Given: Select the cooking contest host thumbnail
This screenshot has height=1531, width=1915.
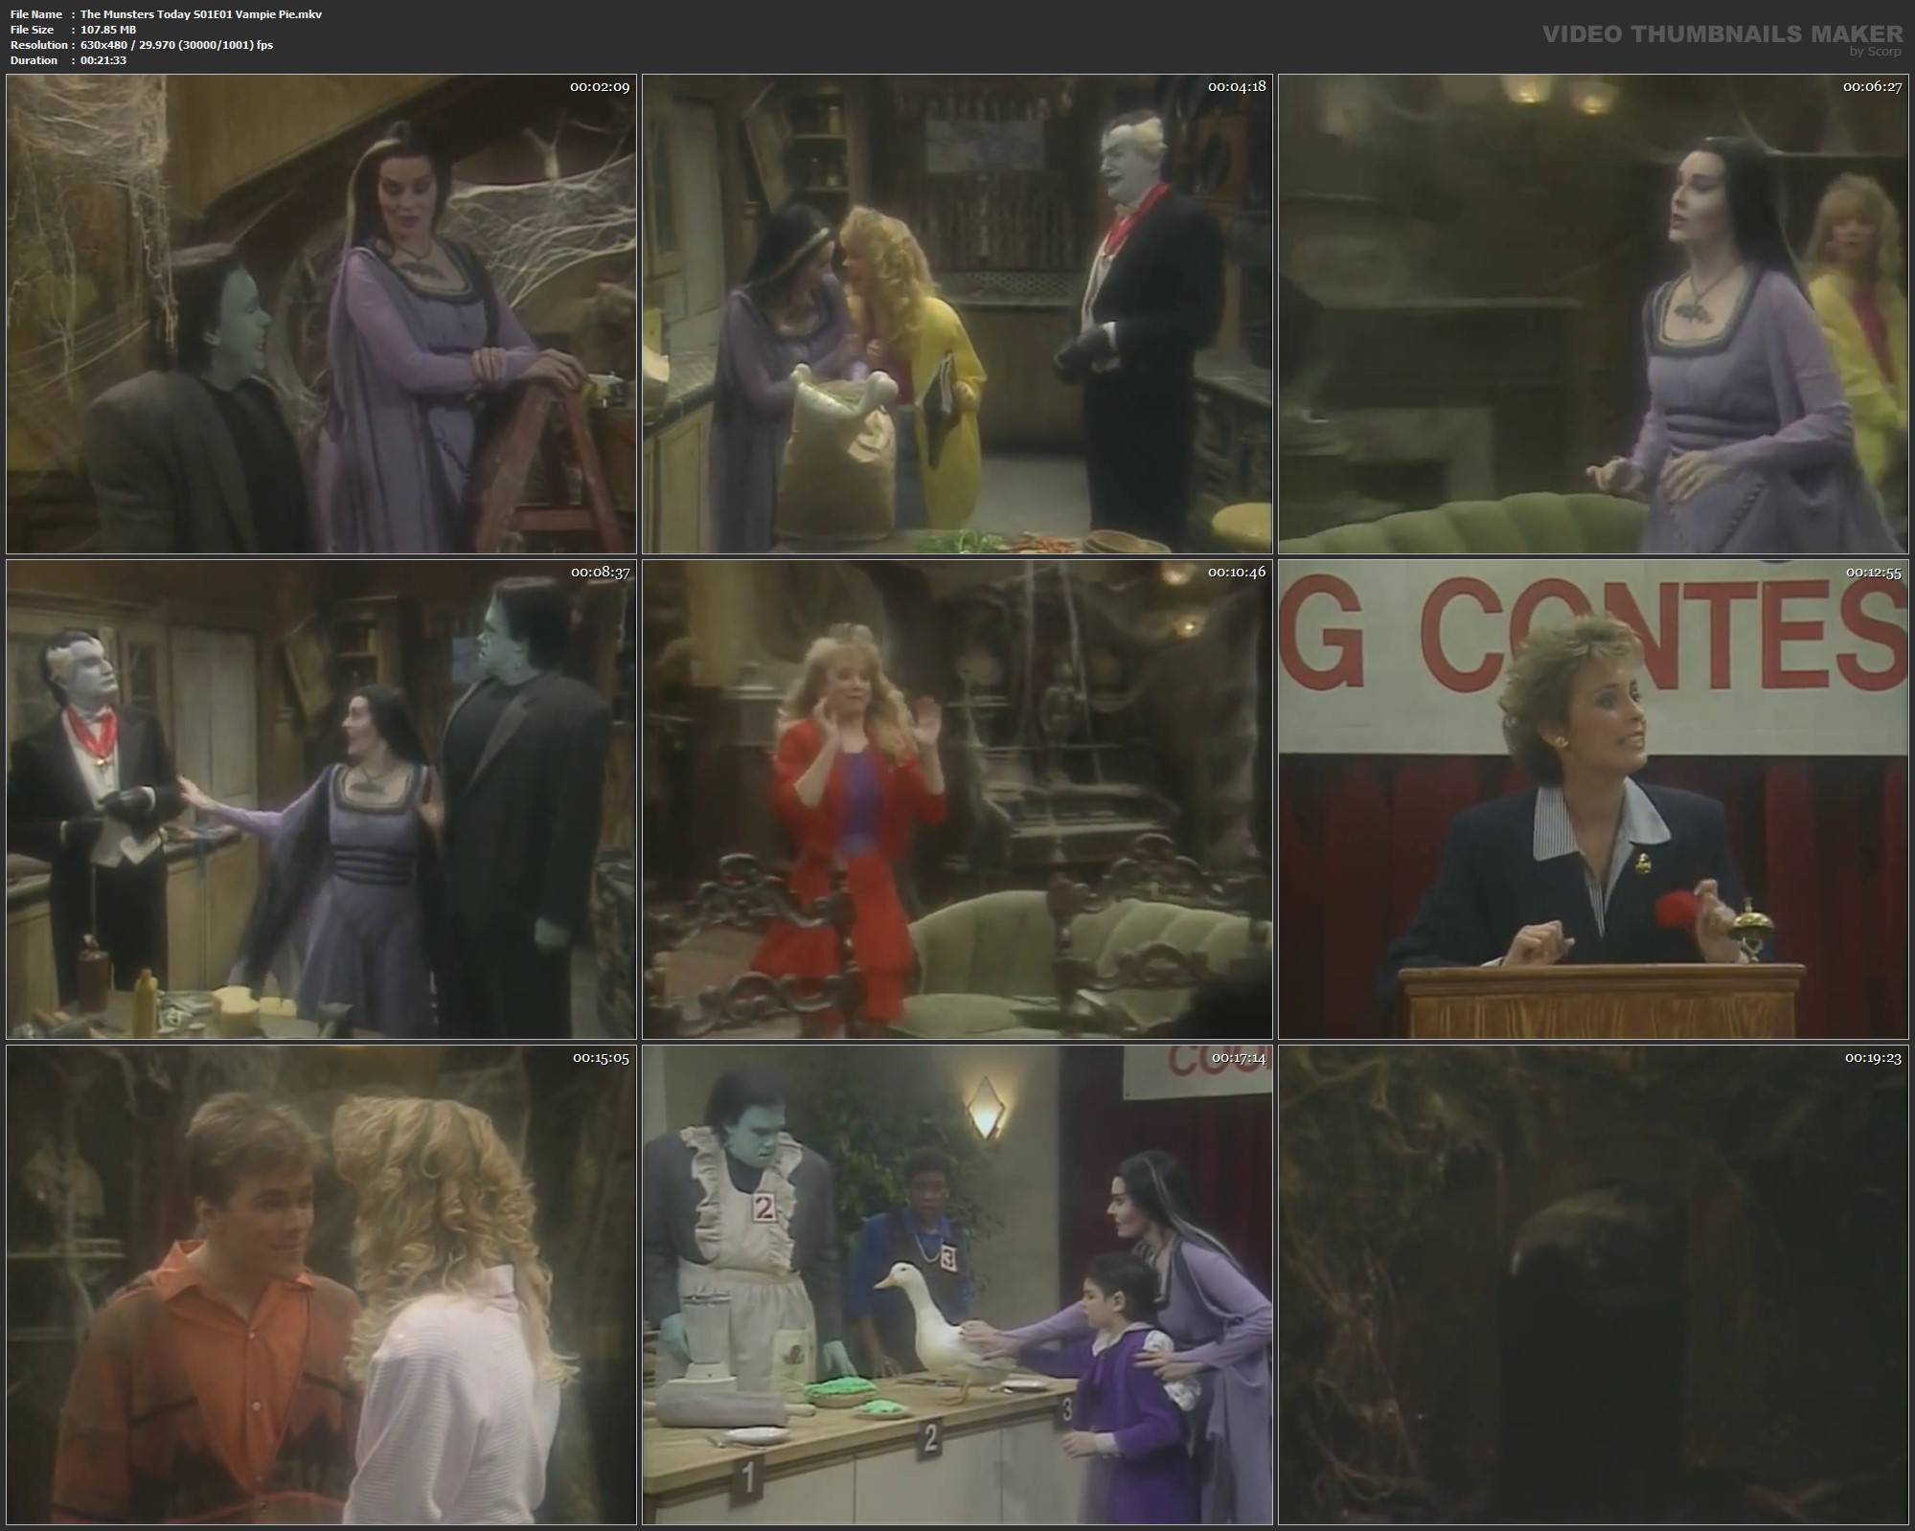Looking at the screenshot, I should [1593, 799].
